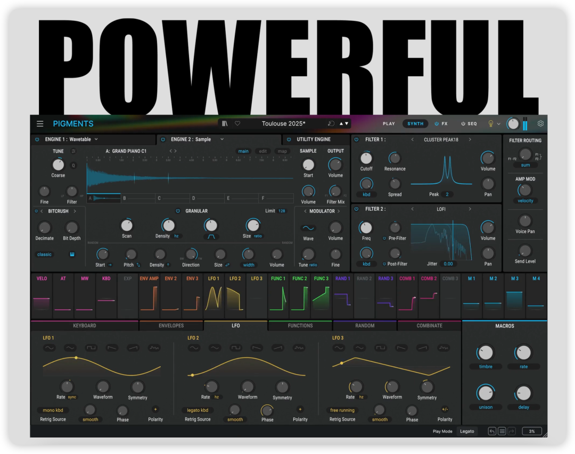Adjust the master volume knob
The image size is (575, 454).
[x=513, y=124]
